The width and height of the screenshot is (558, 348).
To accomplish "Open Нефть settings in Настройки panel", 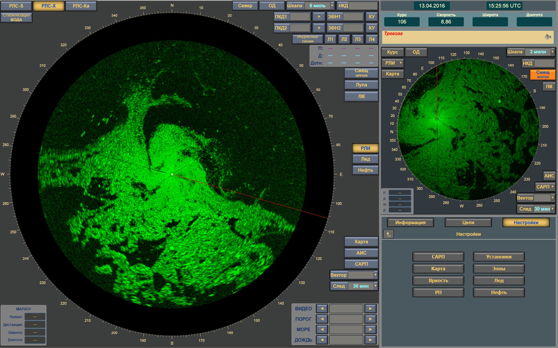I will coord(499,292).
